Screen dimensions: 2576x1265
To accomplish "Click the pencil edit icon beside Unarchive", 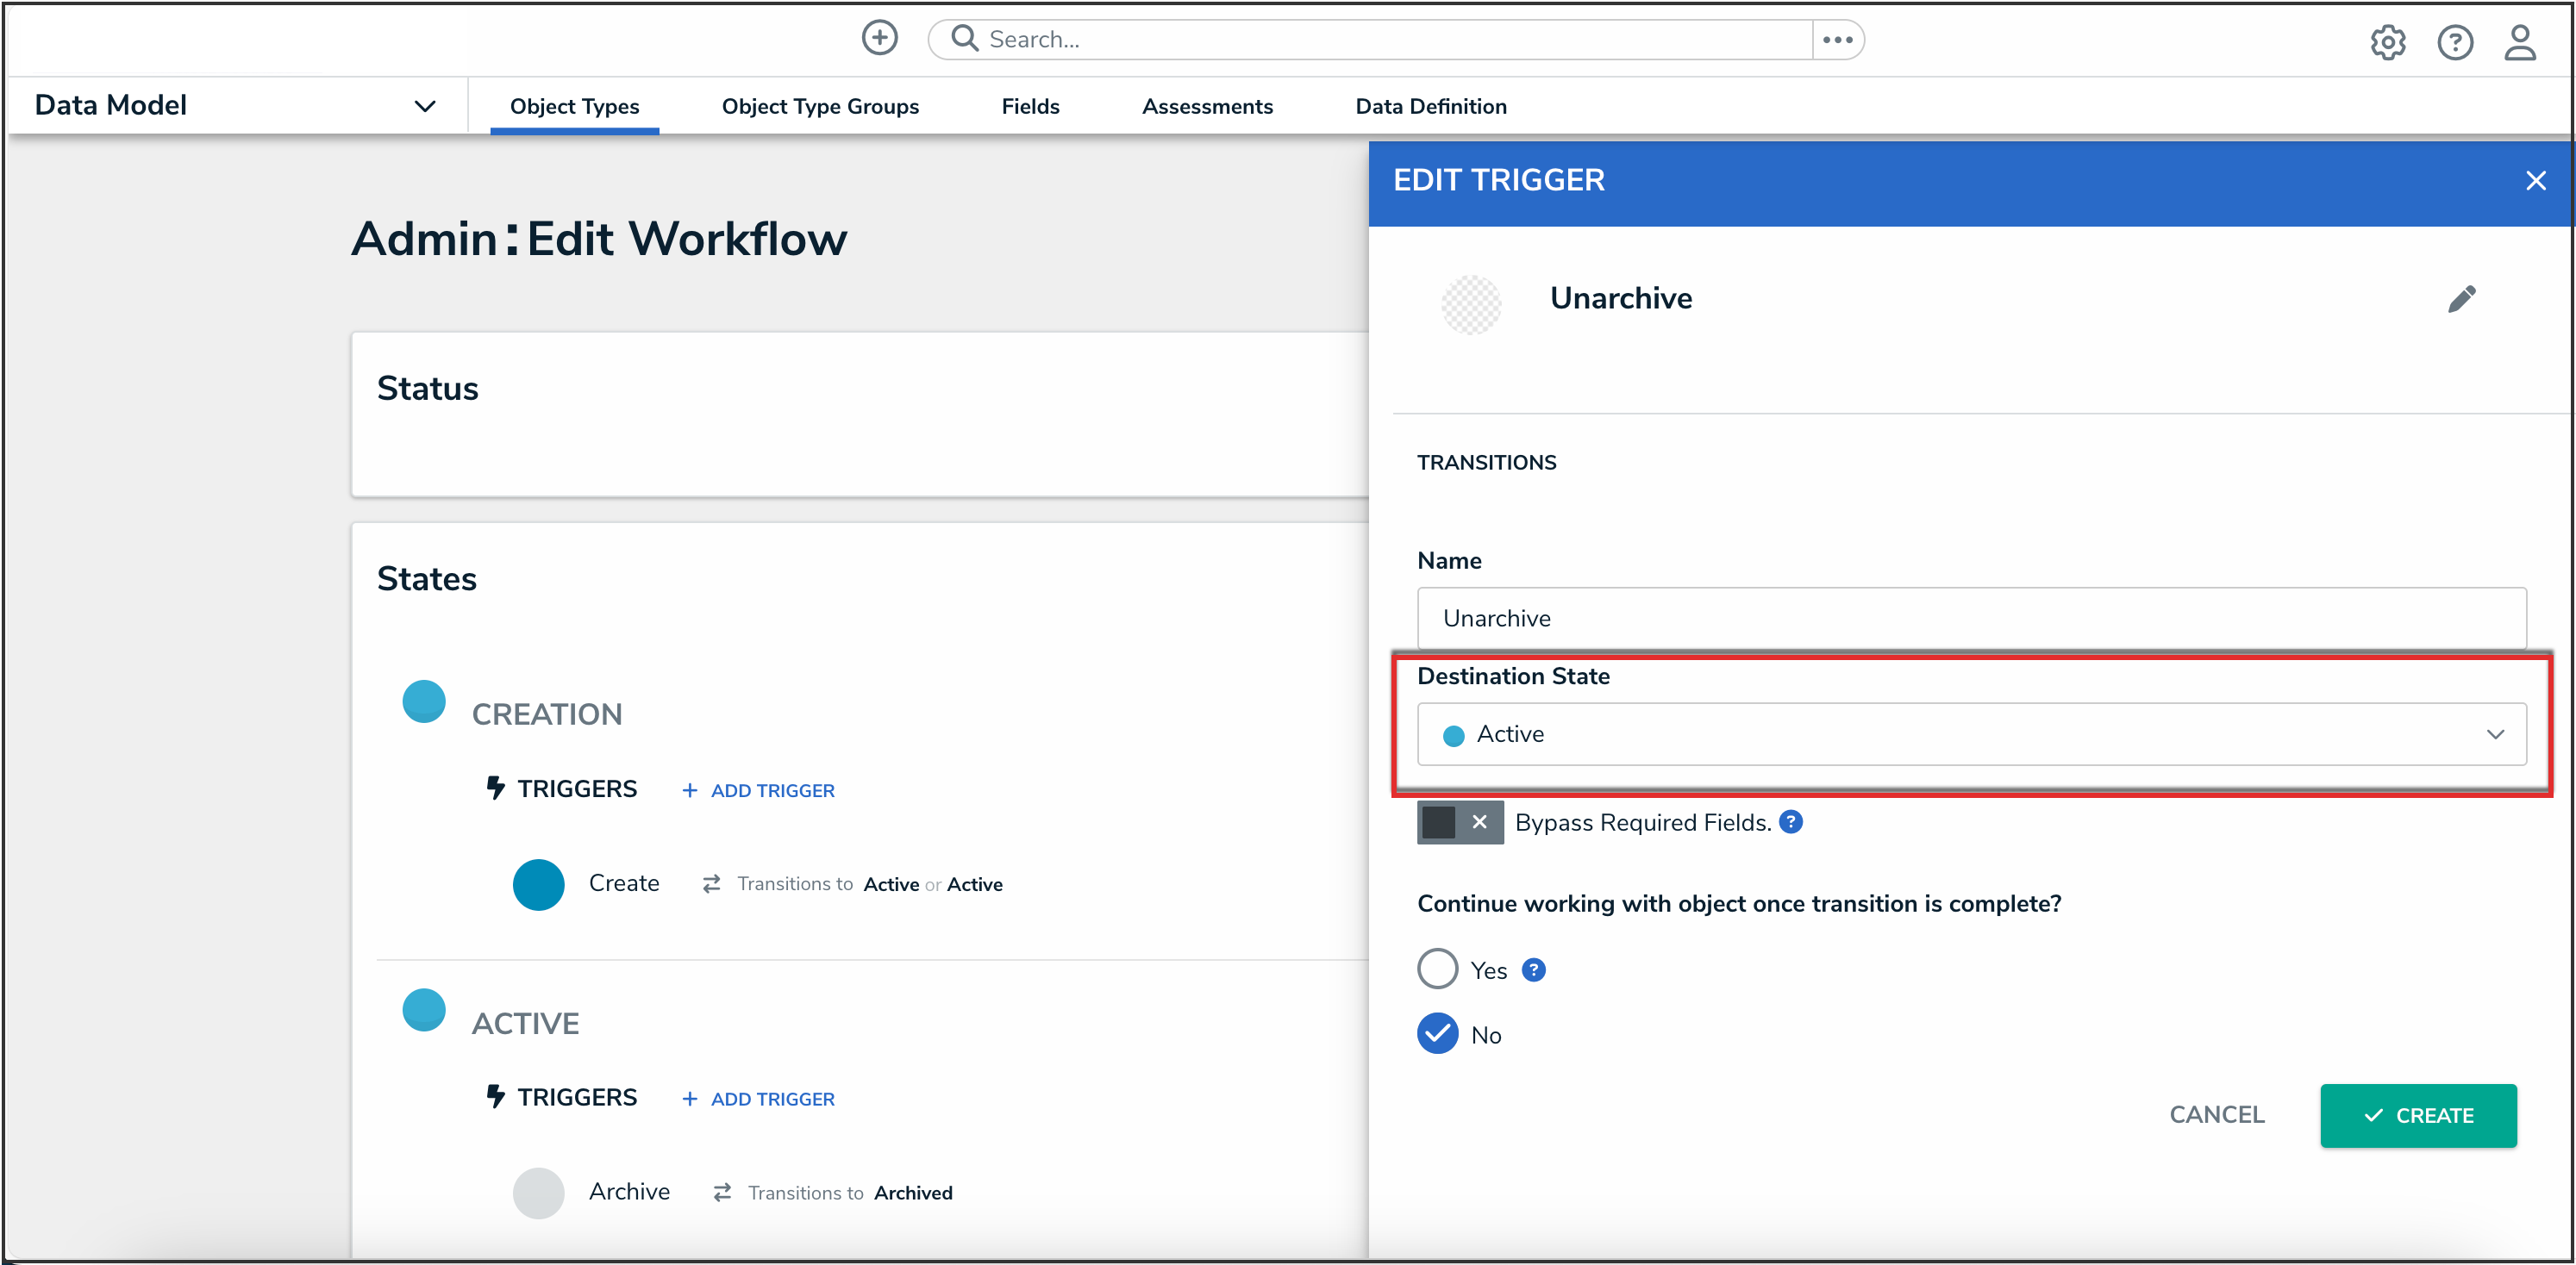I will 2461,299.
